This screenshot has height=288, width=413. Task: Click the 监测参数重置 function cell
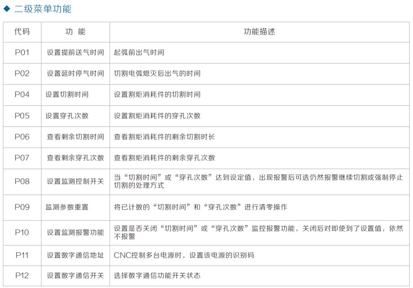(67, 207)
